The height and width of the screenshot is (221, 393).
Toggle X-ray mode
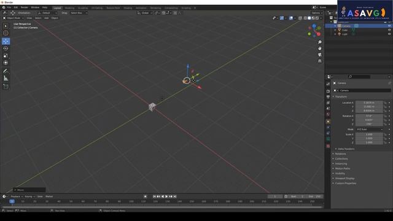pos(300,18)
